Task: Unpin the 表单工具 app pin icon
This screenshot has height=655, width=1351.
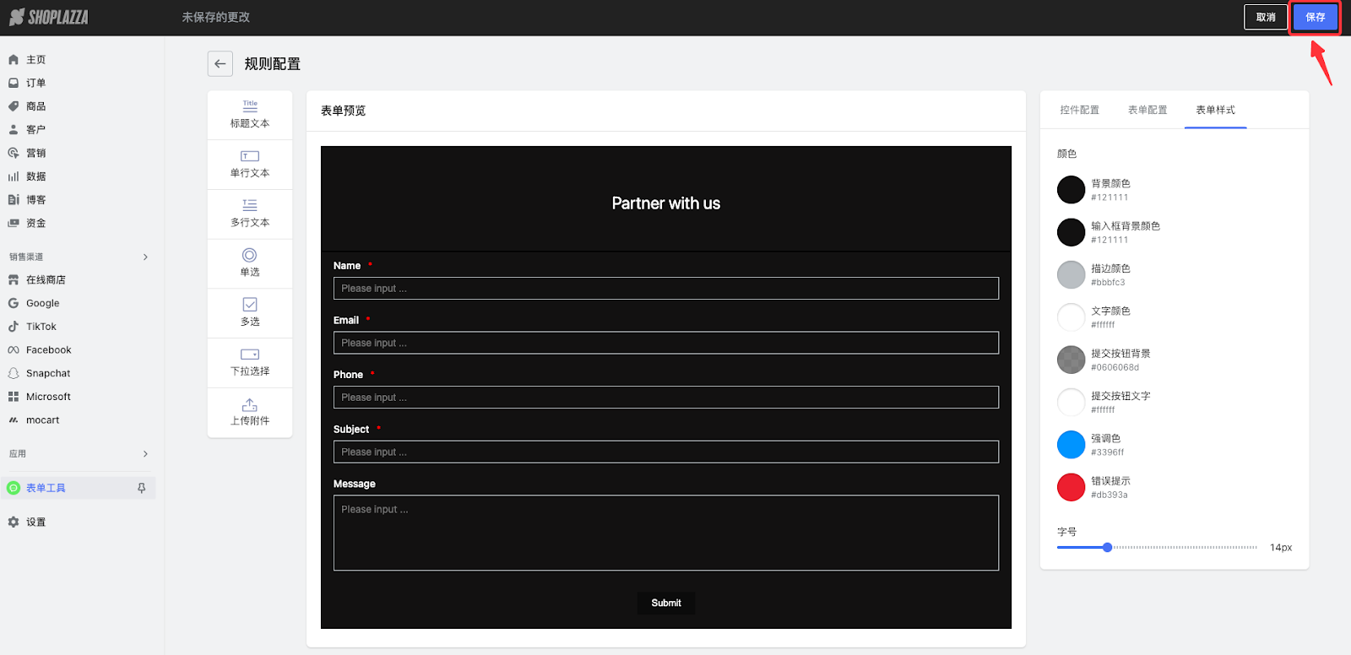Action: point(141,488)
